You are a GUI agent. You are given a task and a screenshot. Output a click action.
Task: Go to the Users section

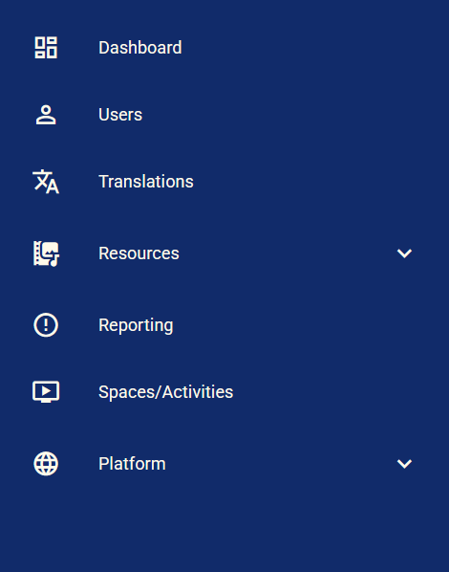click(120, 115)
